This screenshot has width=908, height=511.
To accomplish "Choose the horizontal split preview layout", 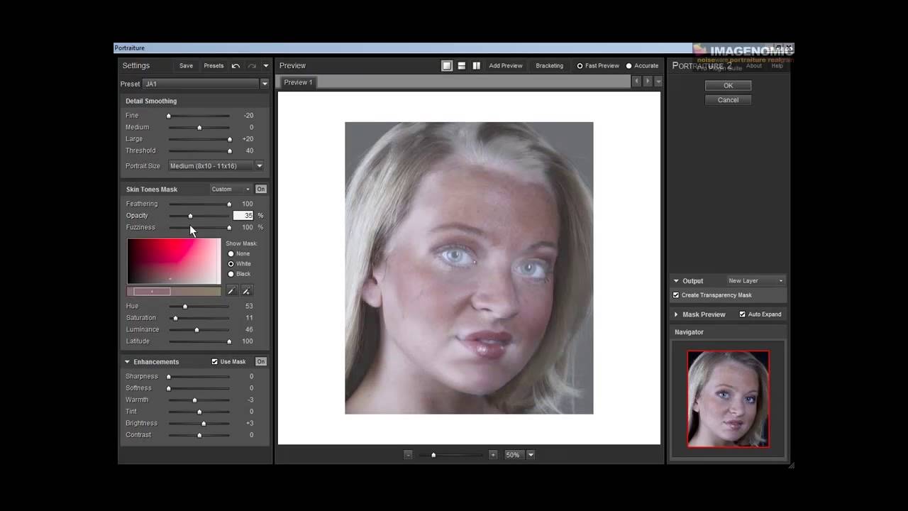I will click(x=462, y=66).
